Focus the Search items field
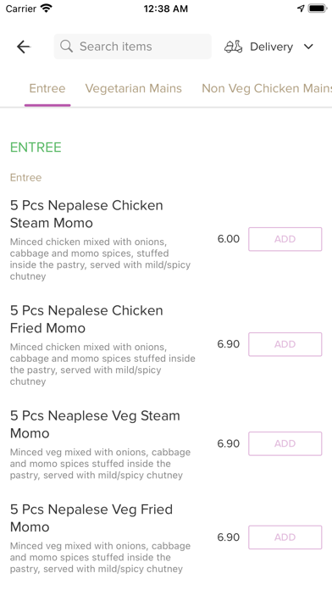The height and width of the screenshot is (590, 332). [133, 47]
